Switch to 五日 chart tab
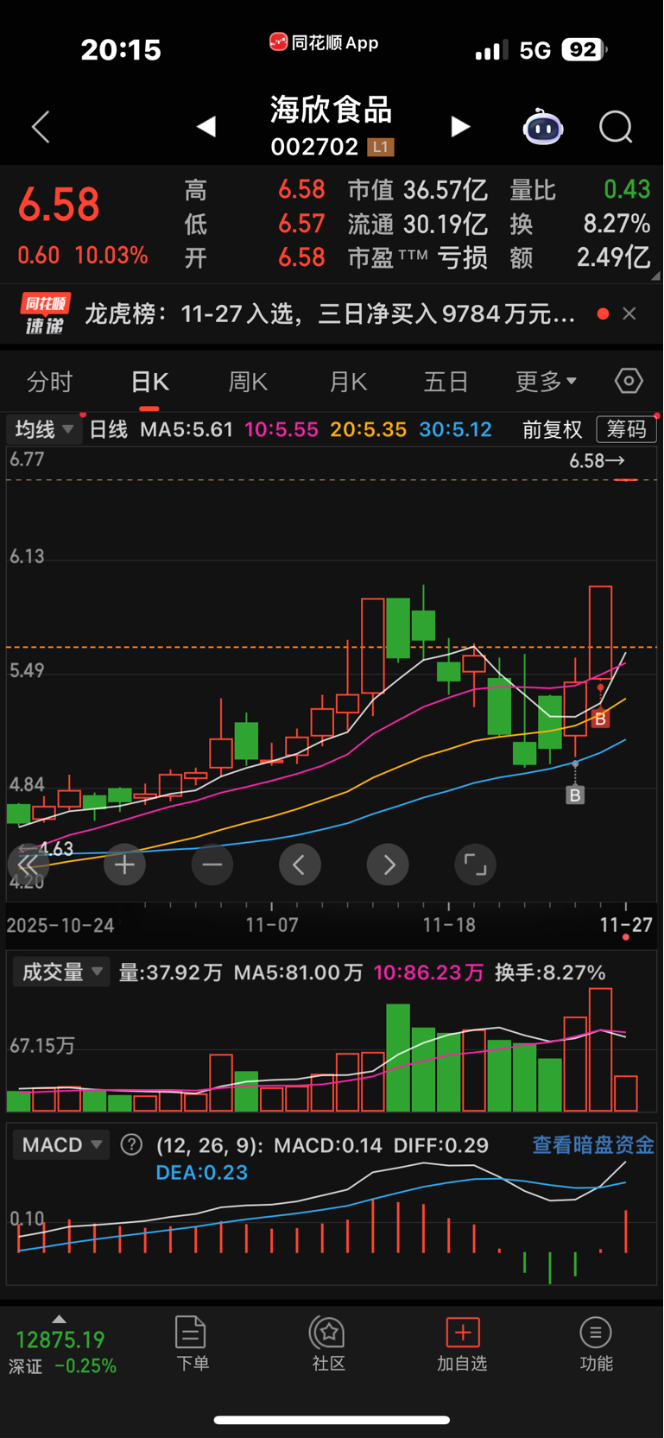 pyautogui.click(x=446, y=382)
